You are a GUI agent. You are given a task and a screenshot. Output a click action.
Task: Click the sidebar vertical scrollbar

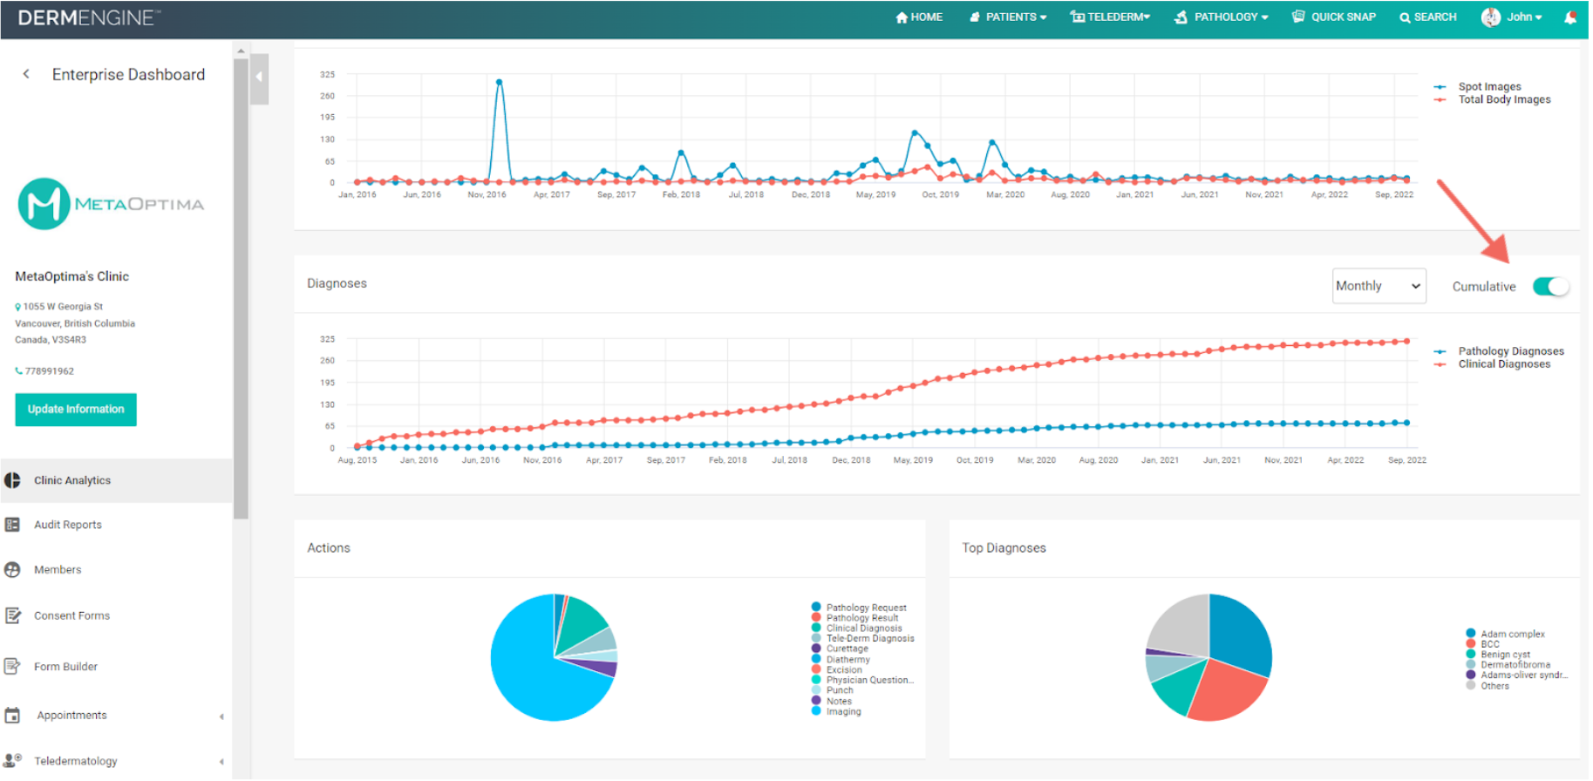241,288
